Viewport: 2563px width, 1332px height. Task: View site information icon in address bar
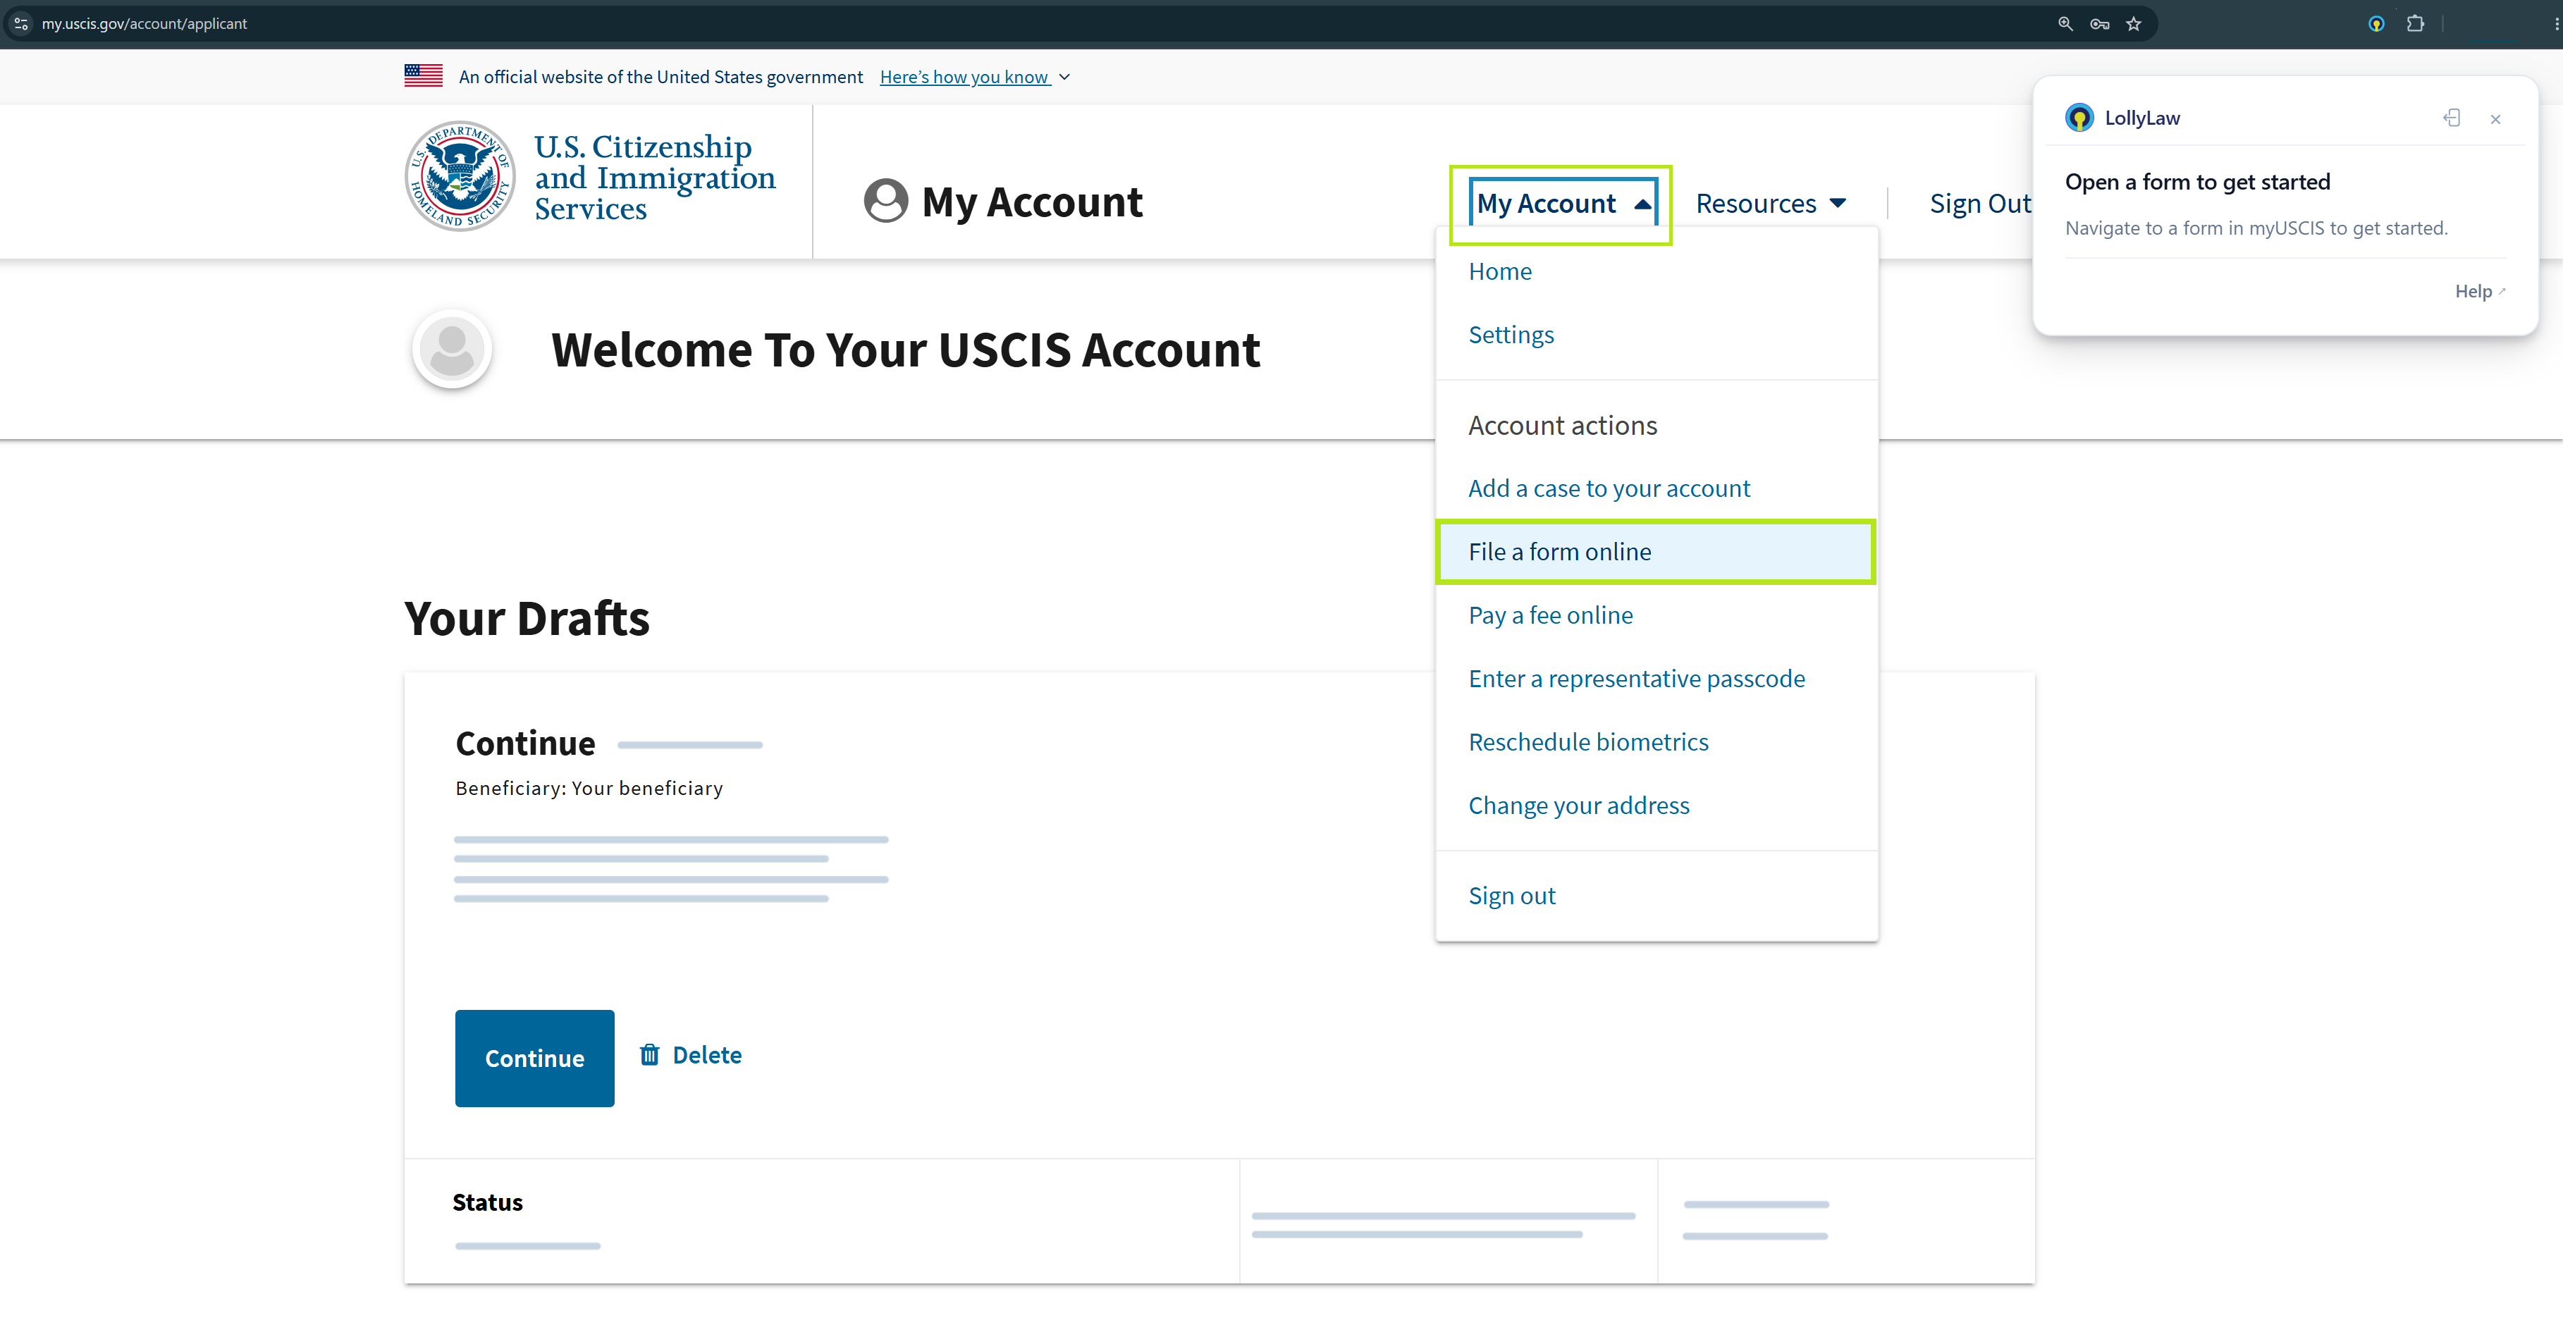pos(21,24)
